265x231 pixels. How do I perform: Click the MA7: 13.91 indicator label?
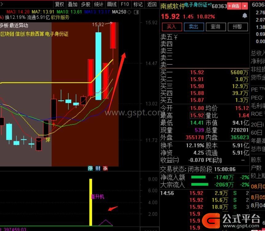pyautogui.click(x=43, y=12)
